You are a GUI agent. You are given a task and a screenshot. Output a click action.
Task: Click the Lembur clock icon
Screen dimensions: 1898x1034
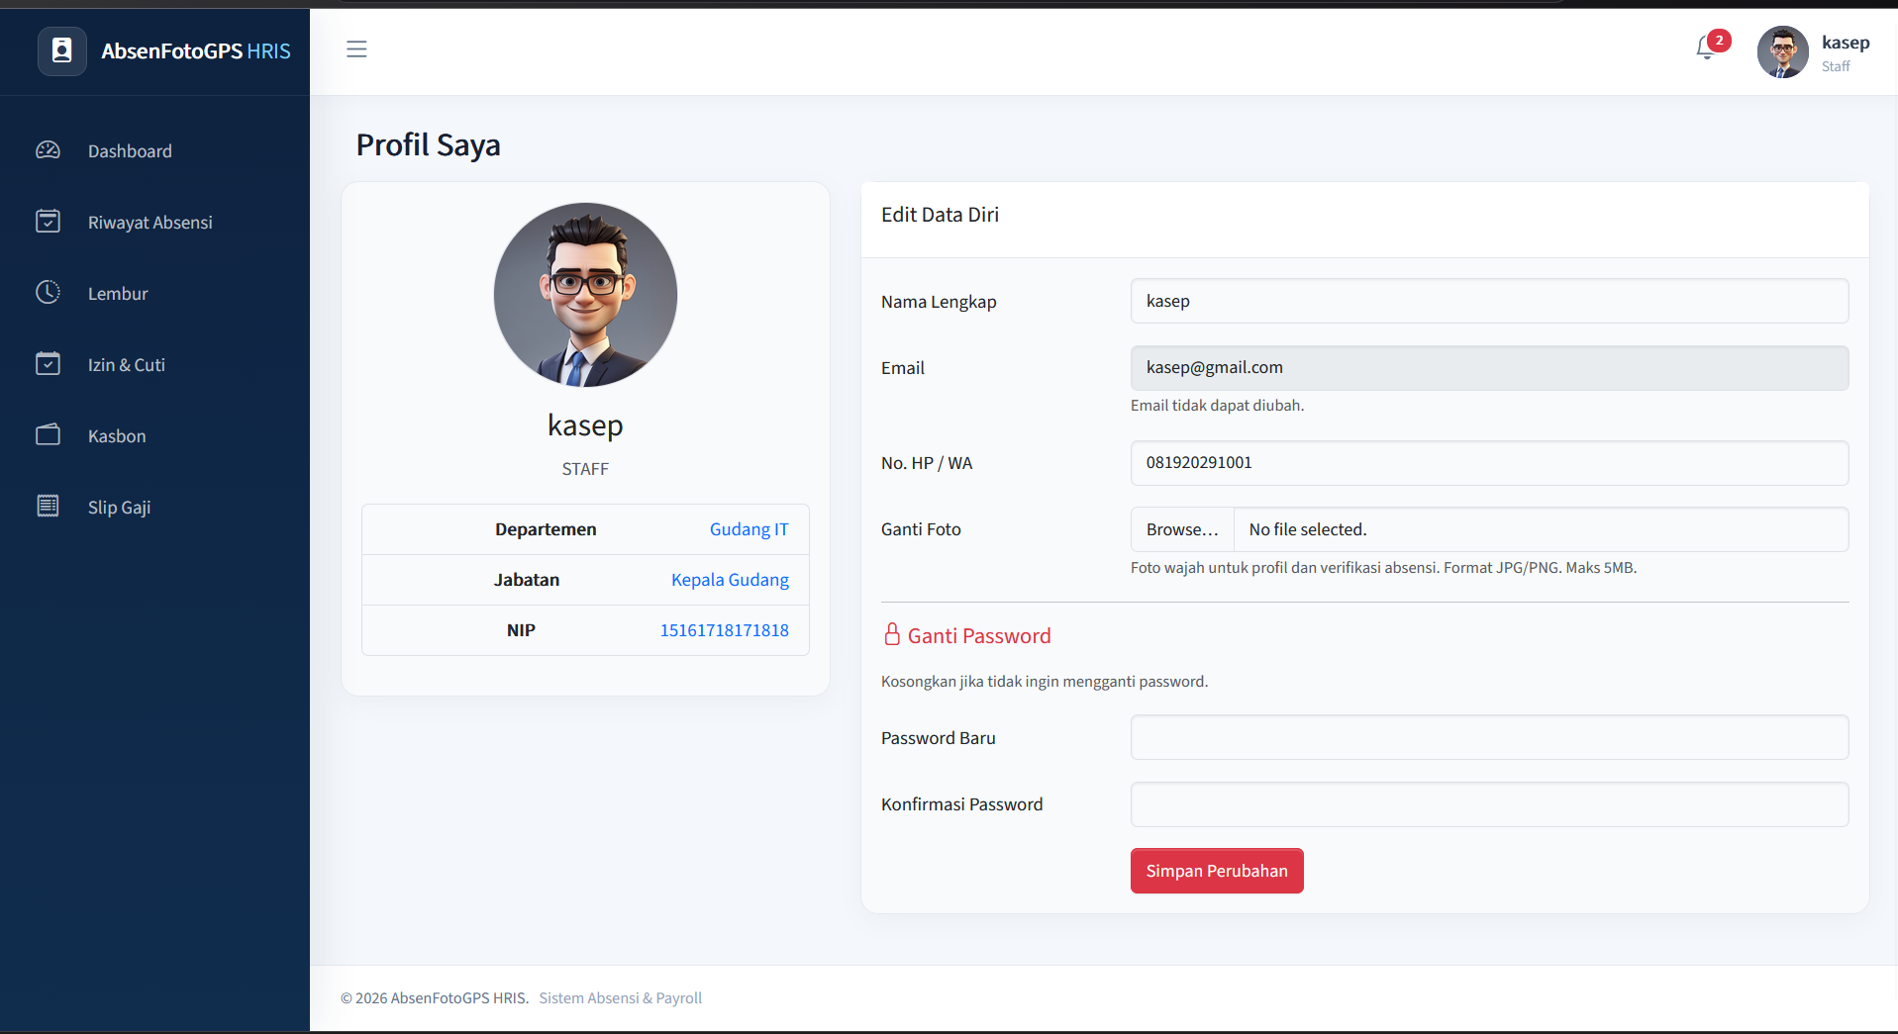click(49, 293)
